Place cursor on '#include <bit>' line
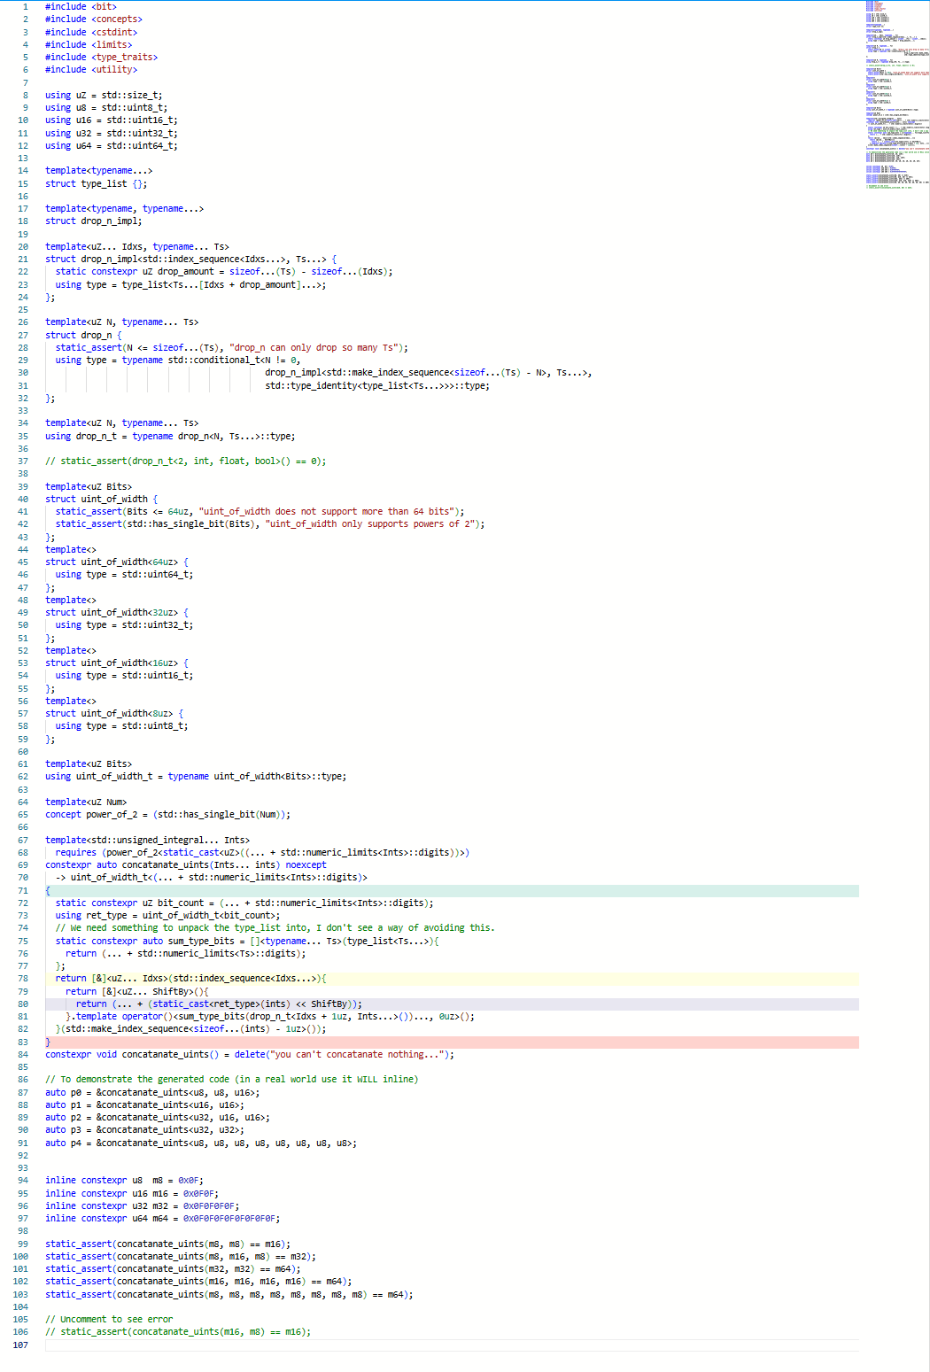 tap(81, 7)
